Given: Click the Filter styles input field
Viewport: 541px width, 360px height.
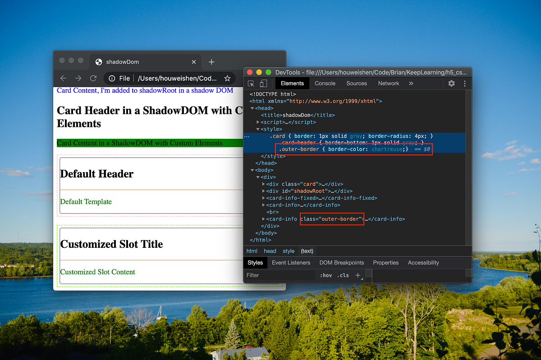Looking at the screenshot, I should click(280, 275).
